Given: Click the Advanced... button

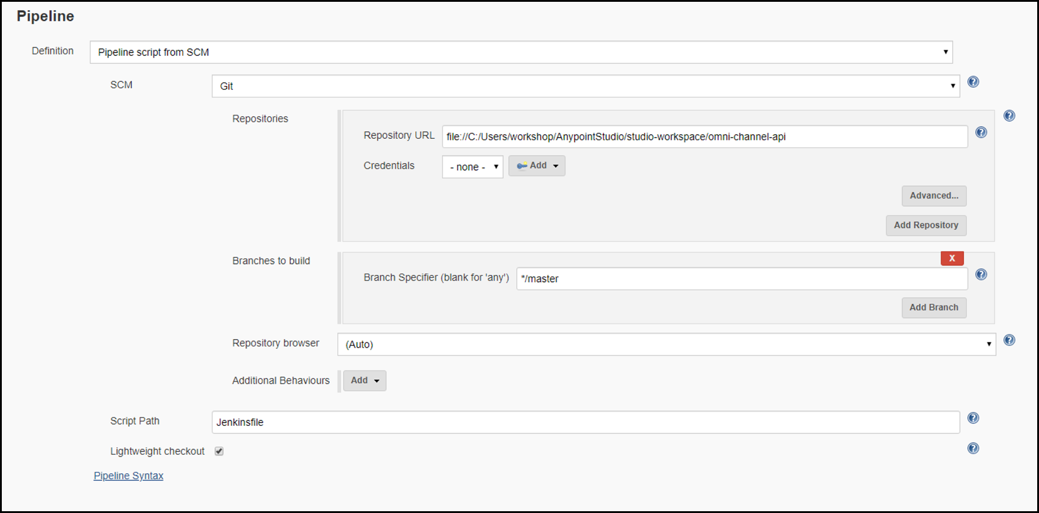Looking at the screenshot, I should tap(933, 196).
